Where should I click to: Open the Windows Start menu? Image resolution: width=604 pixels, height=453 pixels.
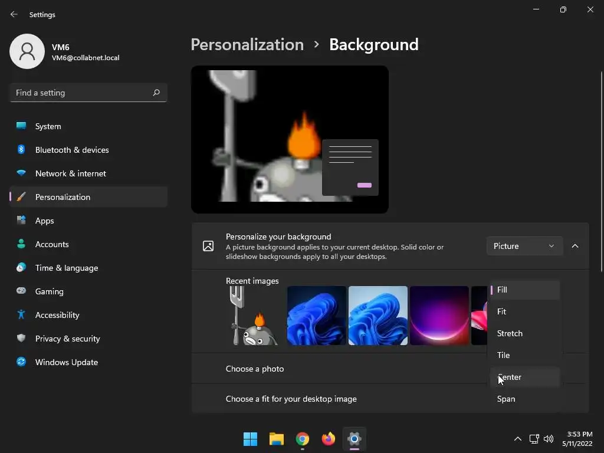pos(250,439)
